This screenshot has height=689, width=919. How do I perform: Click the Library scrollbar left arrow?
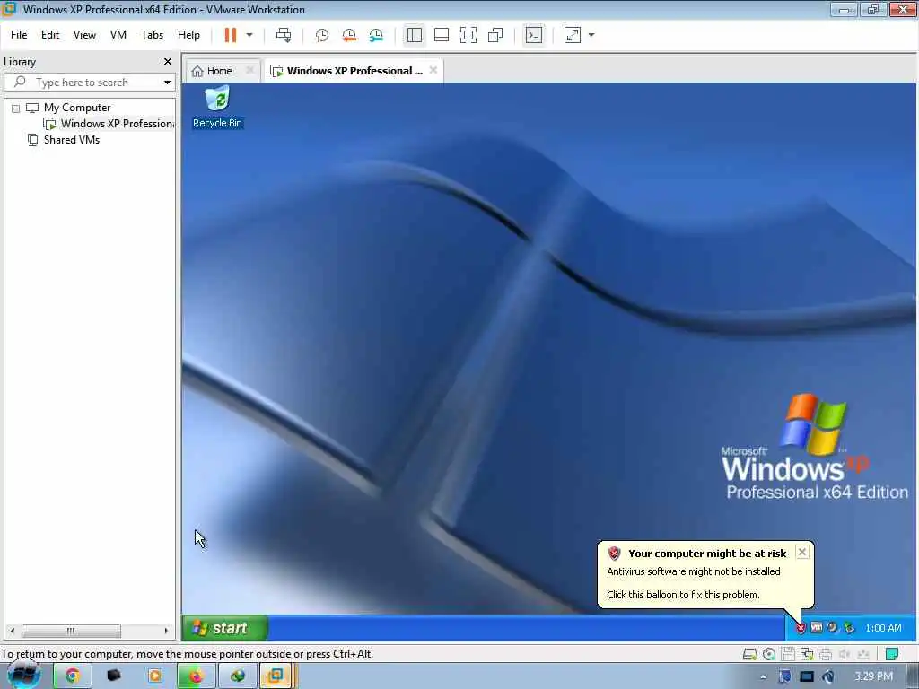[x=13, y=631]
